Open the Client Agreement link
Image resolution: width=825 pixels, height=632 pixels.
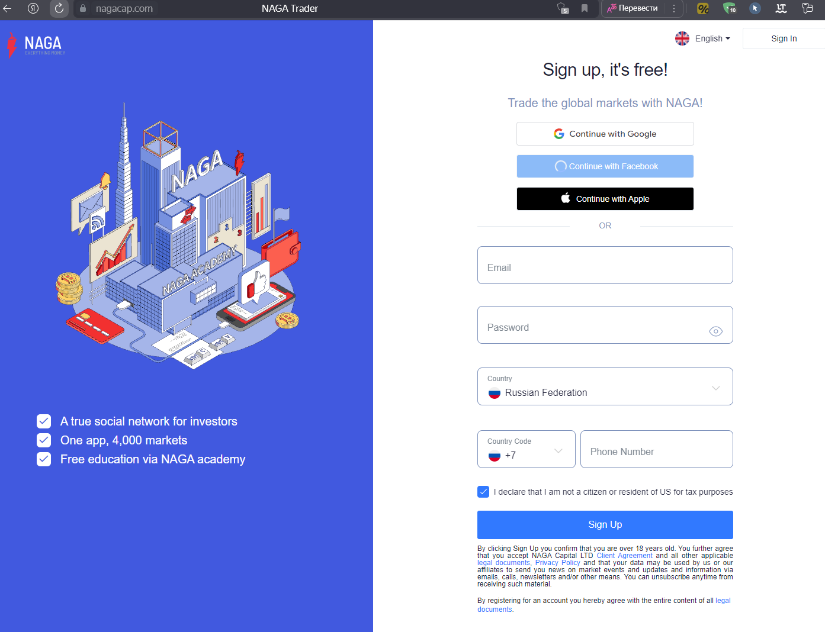[x=625, y=556]
